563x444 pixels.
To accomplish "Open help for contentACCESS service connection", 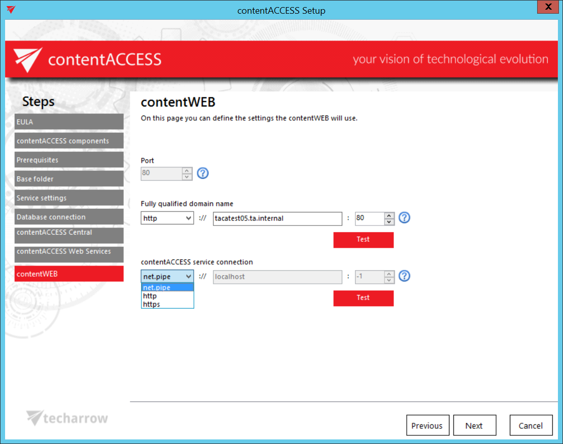I will pos(404,276).
